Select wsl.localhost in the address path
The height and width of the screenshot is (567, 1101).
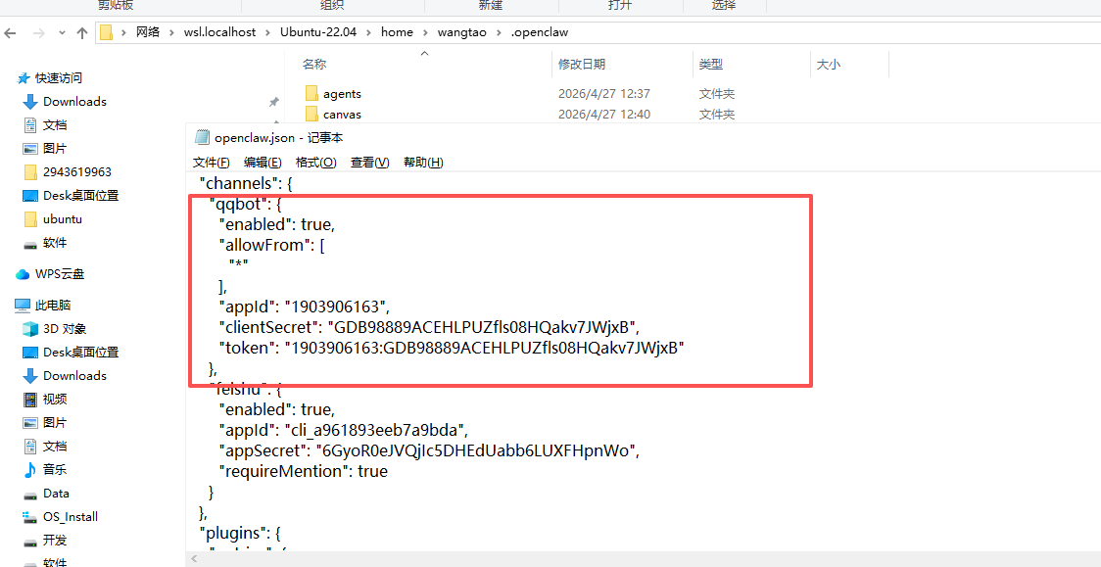(219, 32)
